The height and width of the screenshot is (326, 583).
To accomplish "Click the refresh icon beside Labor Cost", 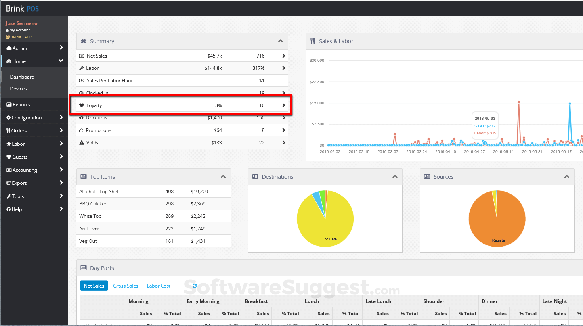I will click(x=195, y=286).
